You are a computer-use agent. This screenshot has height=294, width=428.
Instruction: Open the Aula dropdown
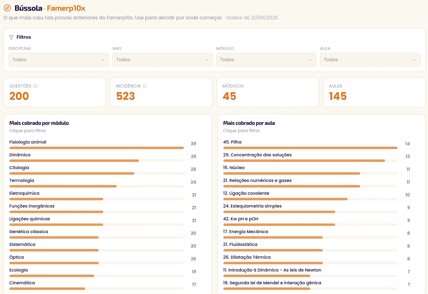(370, 60)
